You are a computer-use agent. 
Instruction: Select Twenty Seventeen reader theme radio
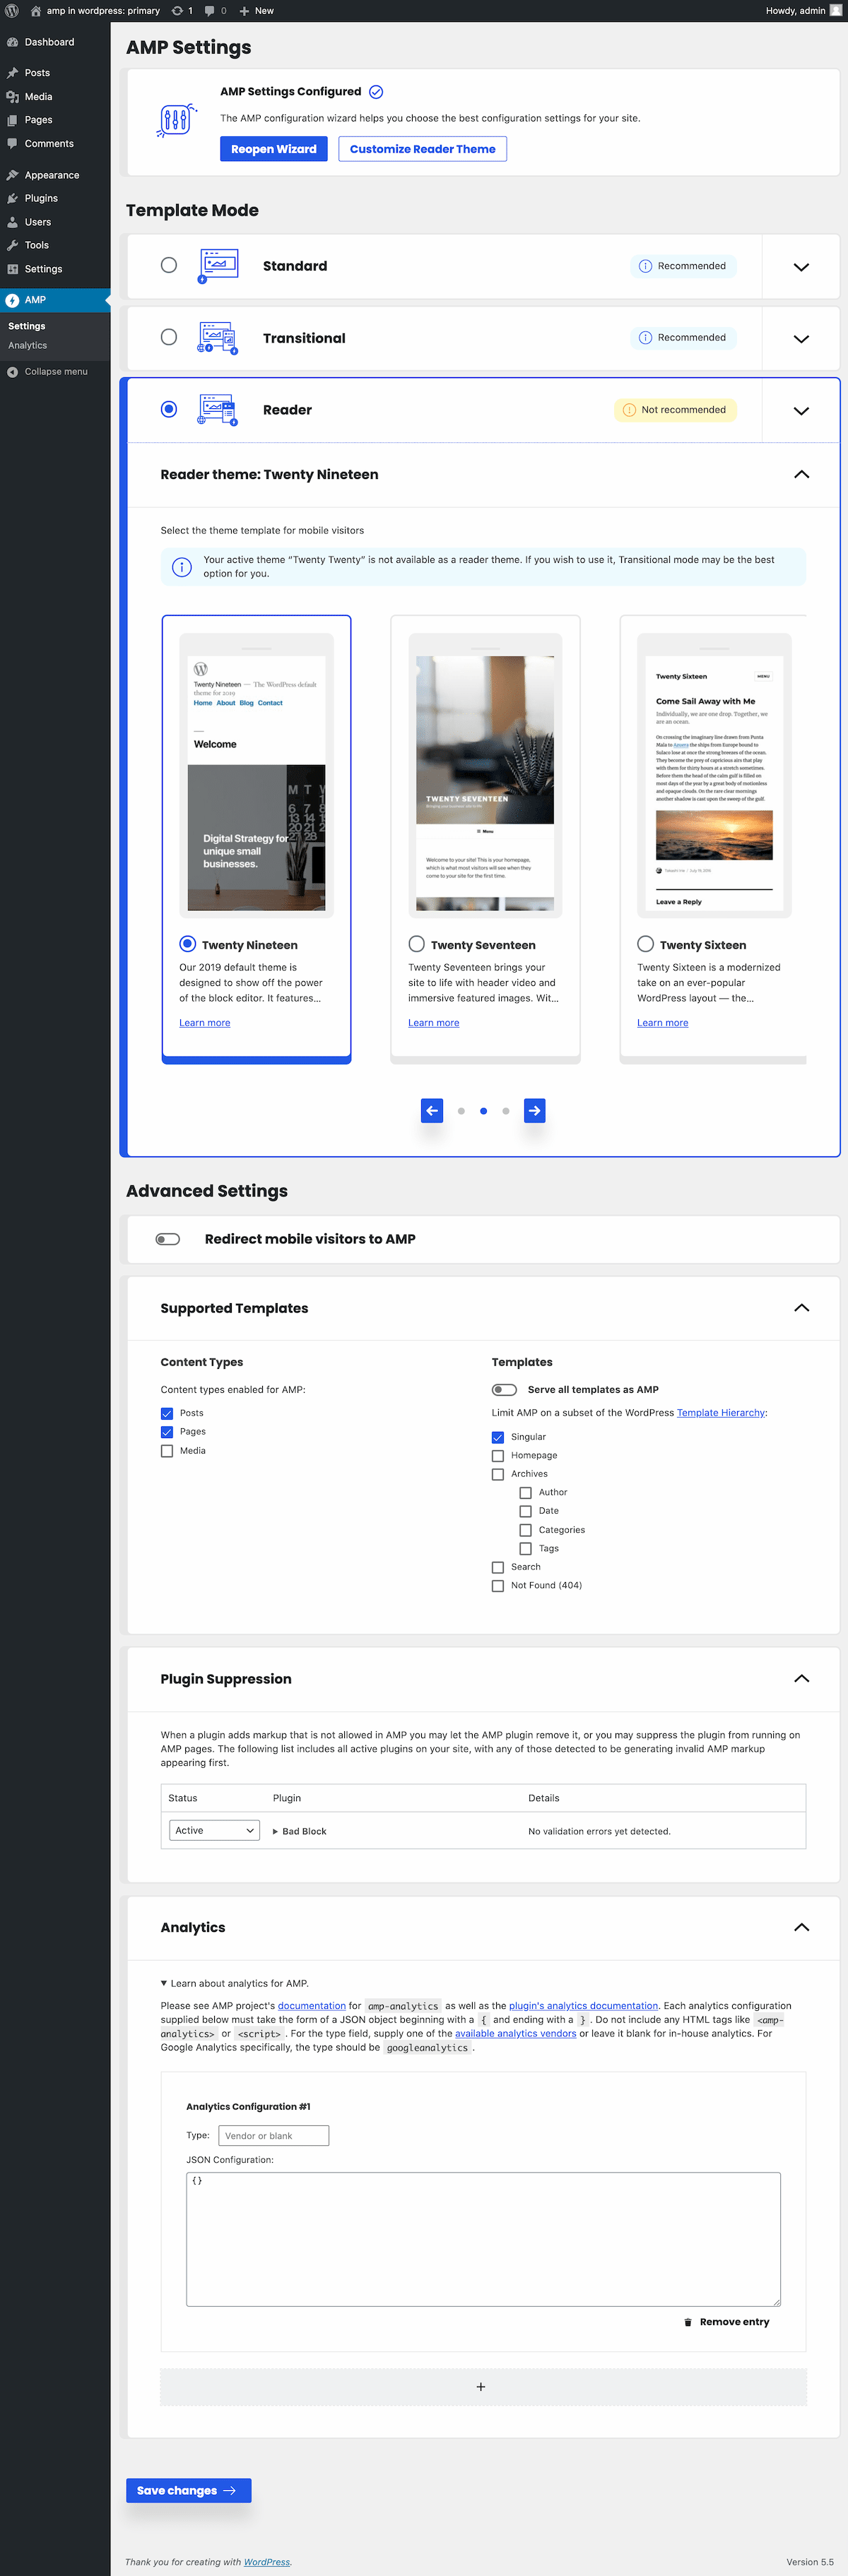(417, 944)
